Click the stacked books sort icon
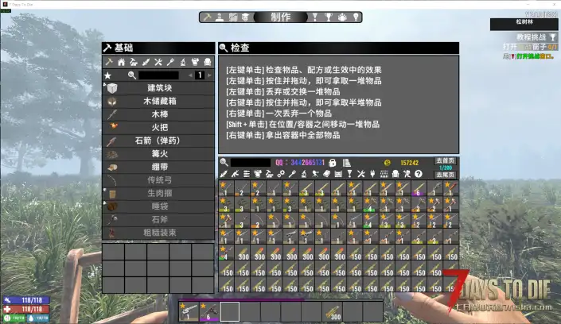 click(347, 163)
